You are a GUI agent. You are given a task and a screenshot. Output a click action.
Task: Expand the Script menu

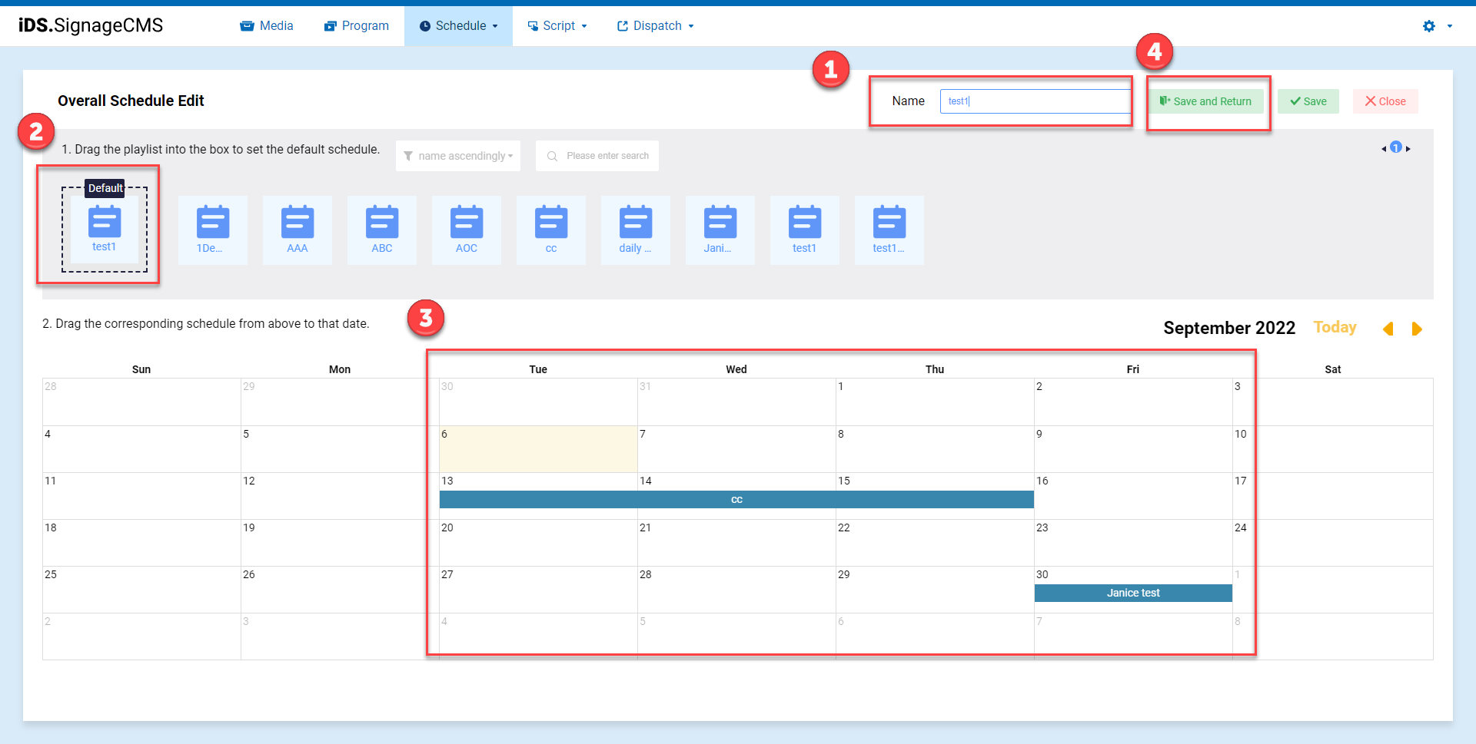tap(557, 26)
